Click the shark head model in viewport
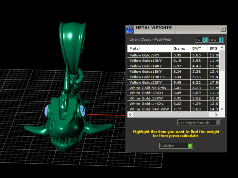Image resolution: width=238 pixels, height=178 pixels. point(65,125)
